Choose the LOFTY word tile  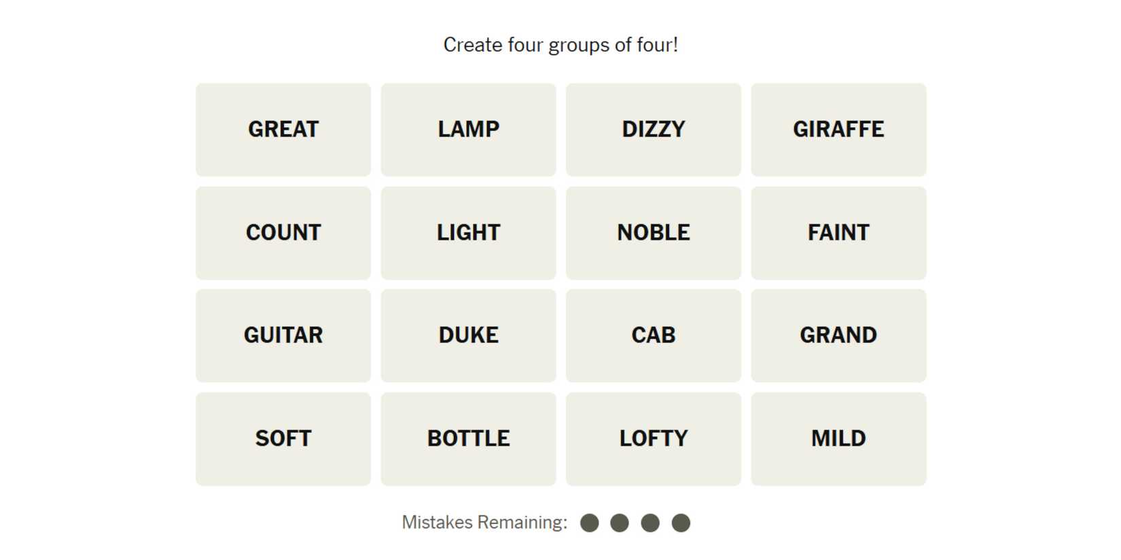[653, 438]
